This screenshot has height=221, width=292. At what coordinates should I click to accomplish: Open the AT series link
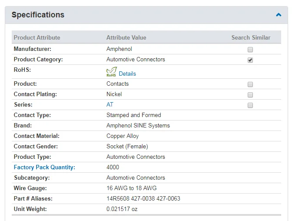tap(110, 105)
